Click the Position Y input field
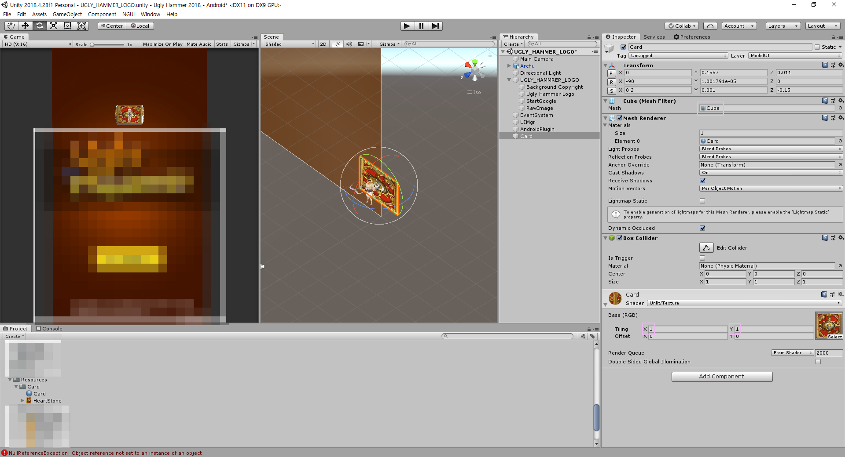 [733, 73]
